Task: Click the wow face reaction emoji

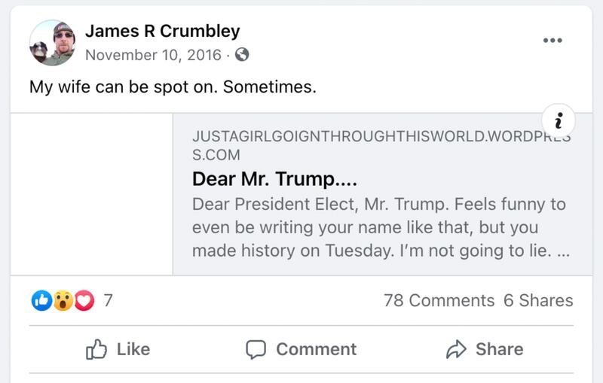Action: 63,301
